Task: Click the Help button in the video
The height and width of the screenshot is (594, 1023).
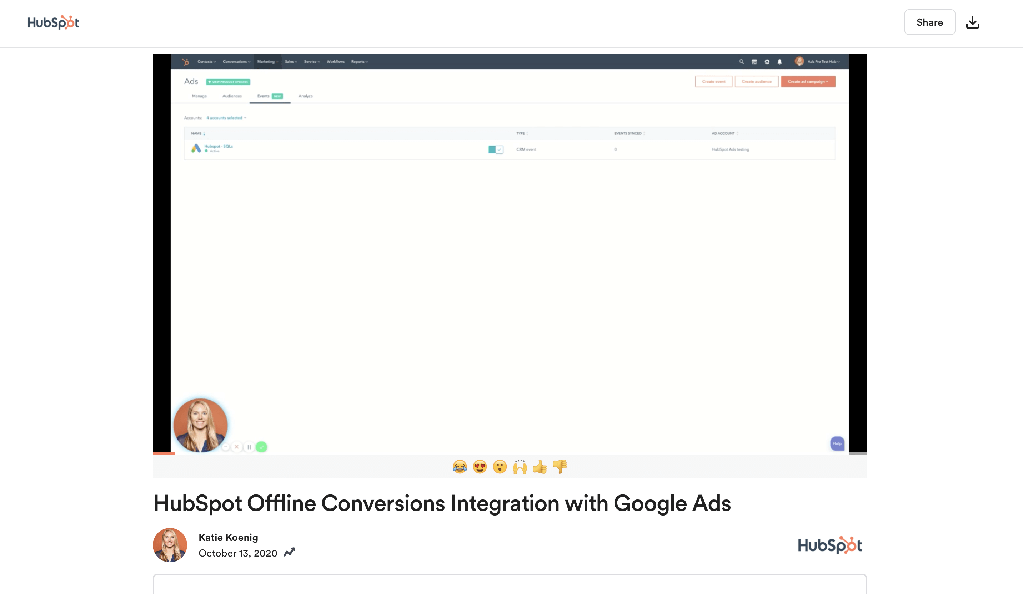Action: 837,443
